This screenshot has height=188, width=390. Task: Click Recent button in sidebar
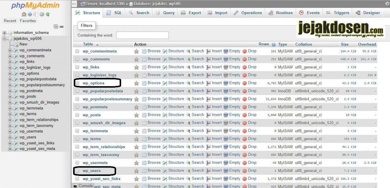10,21
